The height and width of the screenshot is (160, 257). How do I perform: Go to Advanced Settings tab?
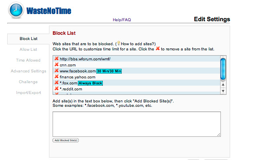pos(28,71)
